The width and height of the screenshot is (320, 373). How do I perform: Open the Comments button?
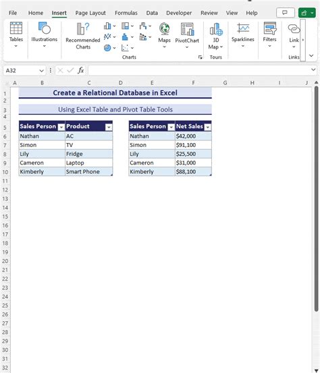pyautogui.click(x=286, y=13)
